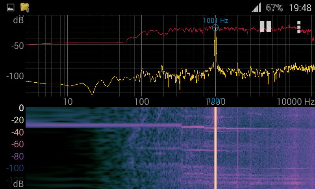This screenshot has width=315, height=189.
Task: Open the image notification icon in status bar
Action: (x=11, y=7)
